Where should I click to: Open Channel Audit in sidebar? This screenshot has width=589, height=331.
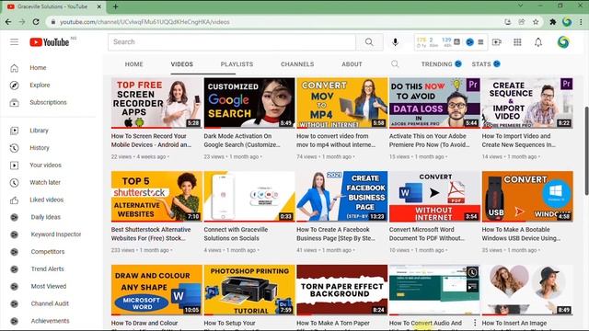(50, 303)
